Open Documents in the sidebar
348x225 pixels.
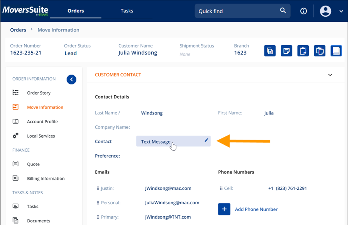point(39,221)
